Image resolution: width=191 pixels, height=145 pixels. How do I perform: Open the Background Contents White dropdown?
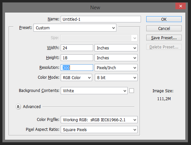(x=94, y=91)
